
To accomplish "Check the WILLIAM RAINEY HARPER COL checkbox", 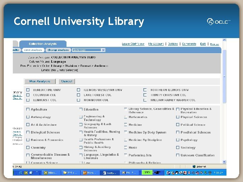I will [145, 100].
